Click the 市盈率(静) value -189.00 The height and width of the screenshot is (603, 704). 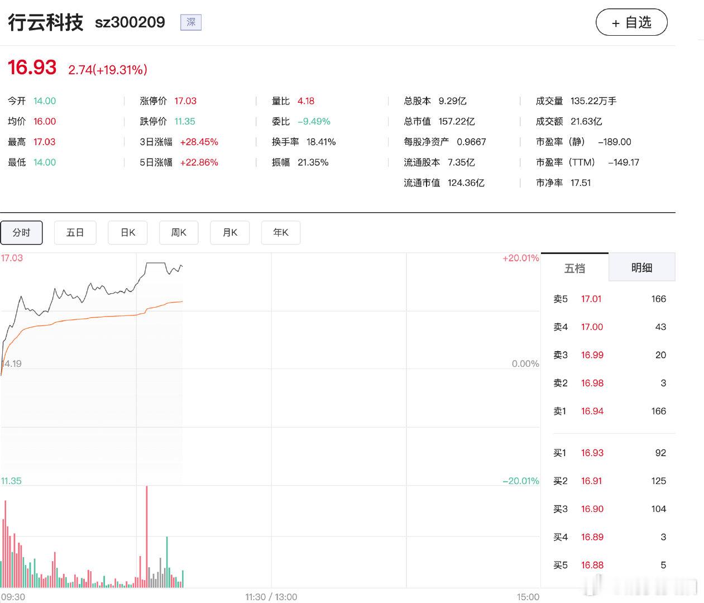[615, 142]
